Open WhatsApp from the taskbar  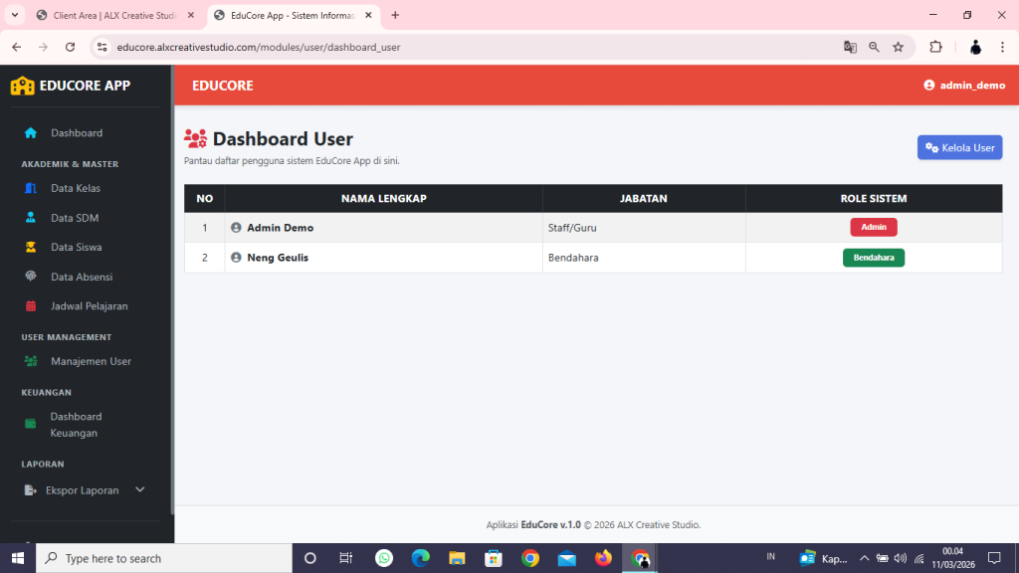coord(383,557)
